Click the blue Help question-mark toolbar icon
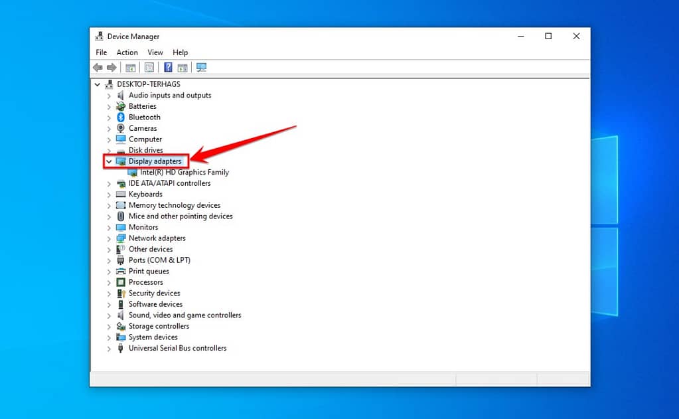This screenshot has height=419, width=679. 168,67
